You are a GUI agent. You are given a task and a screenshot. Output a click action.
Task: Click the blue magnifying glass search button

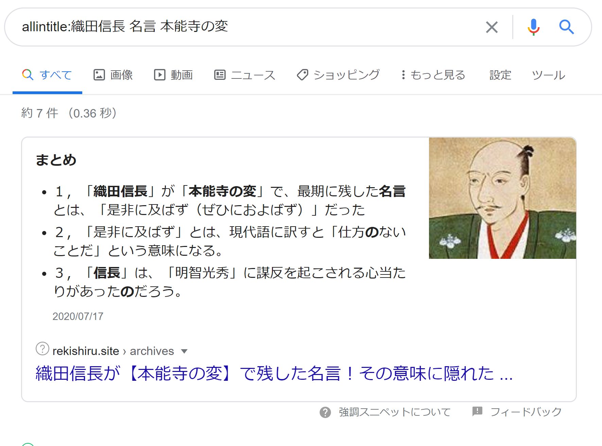coord(566,27)
